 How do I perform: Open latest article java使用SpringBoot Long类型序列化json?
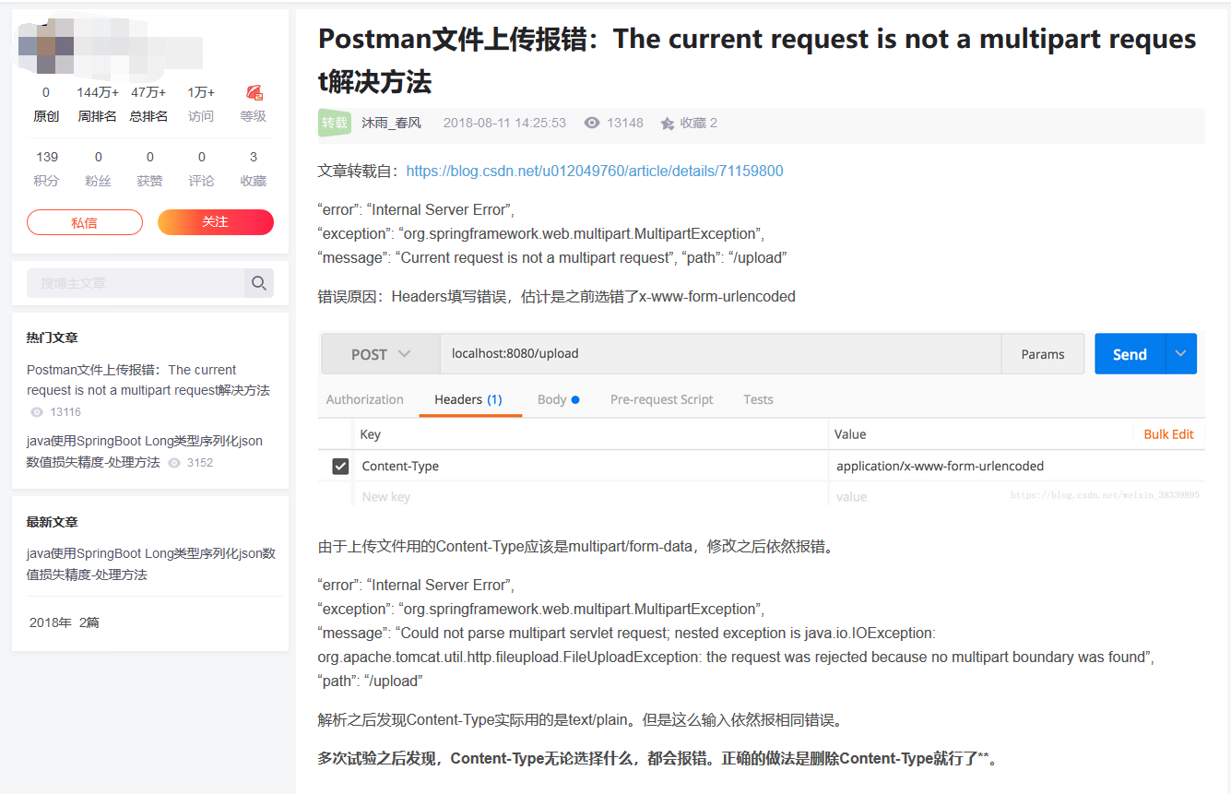click(x=151, y=564)
